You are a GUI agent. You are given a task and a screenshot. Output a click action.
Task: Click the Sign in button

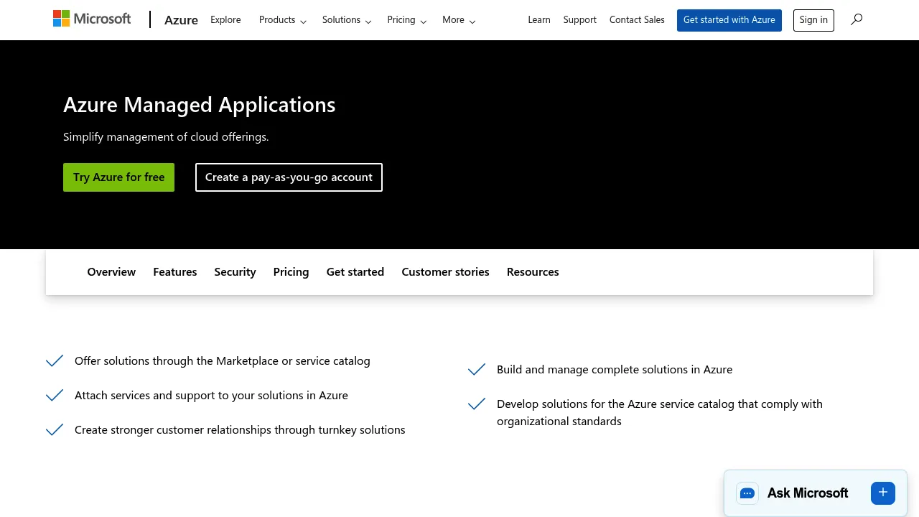[813, 20]
